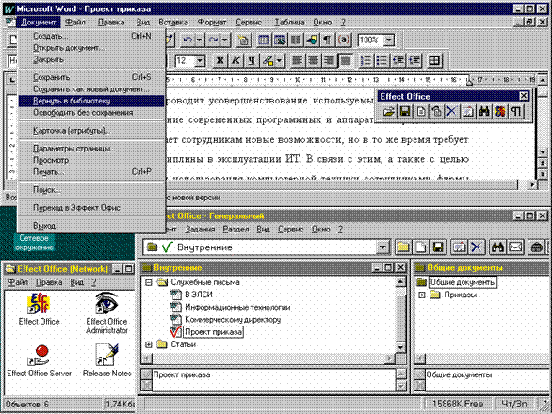Click the Columns icon in Word toolbar
The height and width of the screenshot is (414, 552).
[296, 40]
